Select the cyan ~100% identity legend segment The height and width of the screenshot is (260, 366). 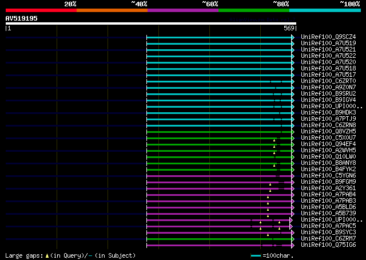coord(325,10)
